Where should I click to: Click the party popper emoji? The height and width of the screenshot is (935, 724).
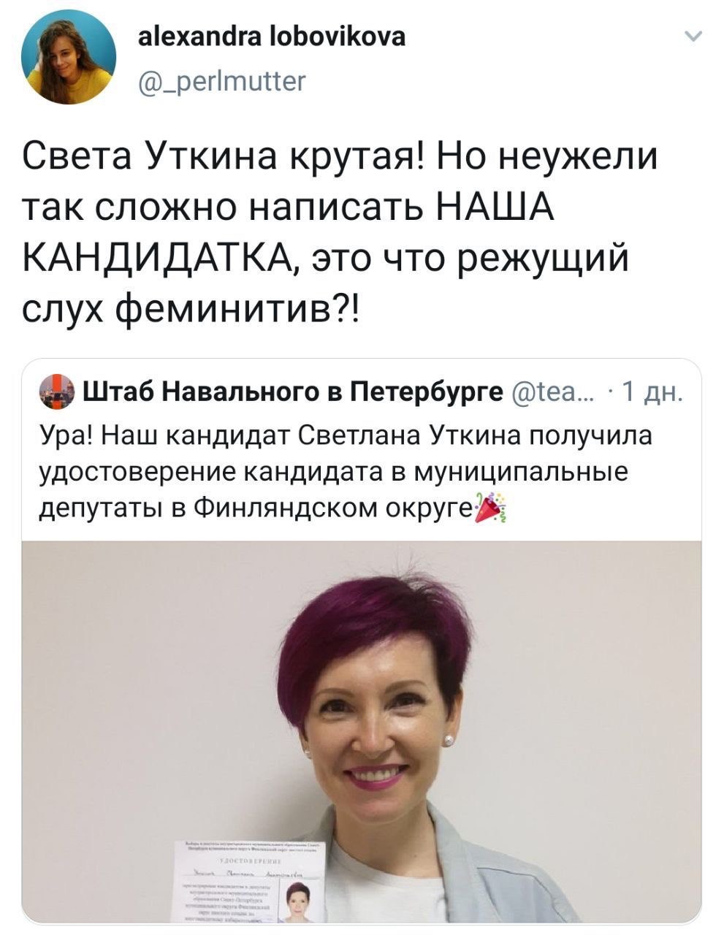(x=491, y=508)
